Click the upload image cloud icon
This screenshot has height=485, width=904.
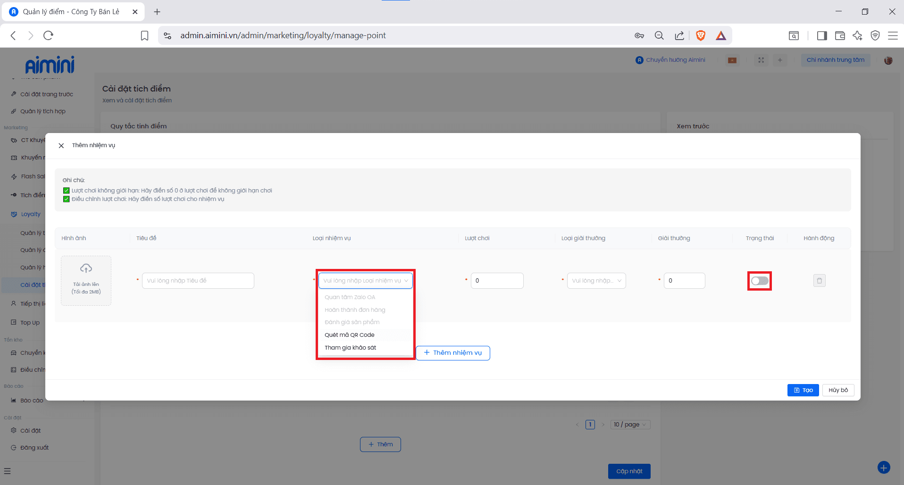(86, 268)
